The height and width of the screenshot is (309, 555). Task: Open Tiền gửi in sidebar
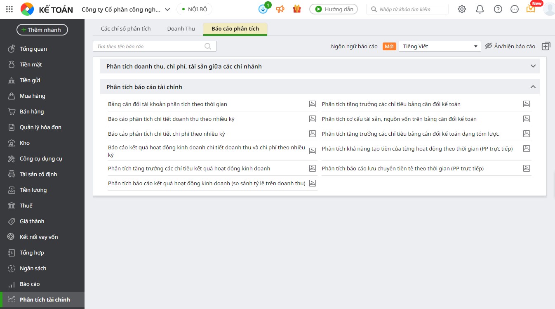(x=42, y=80)
